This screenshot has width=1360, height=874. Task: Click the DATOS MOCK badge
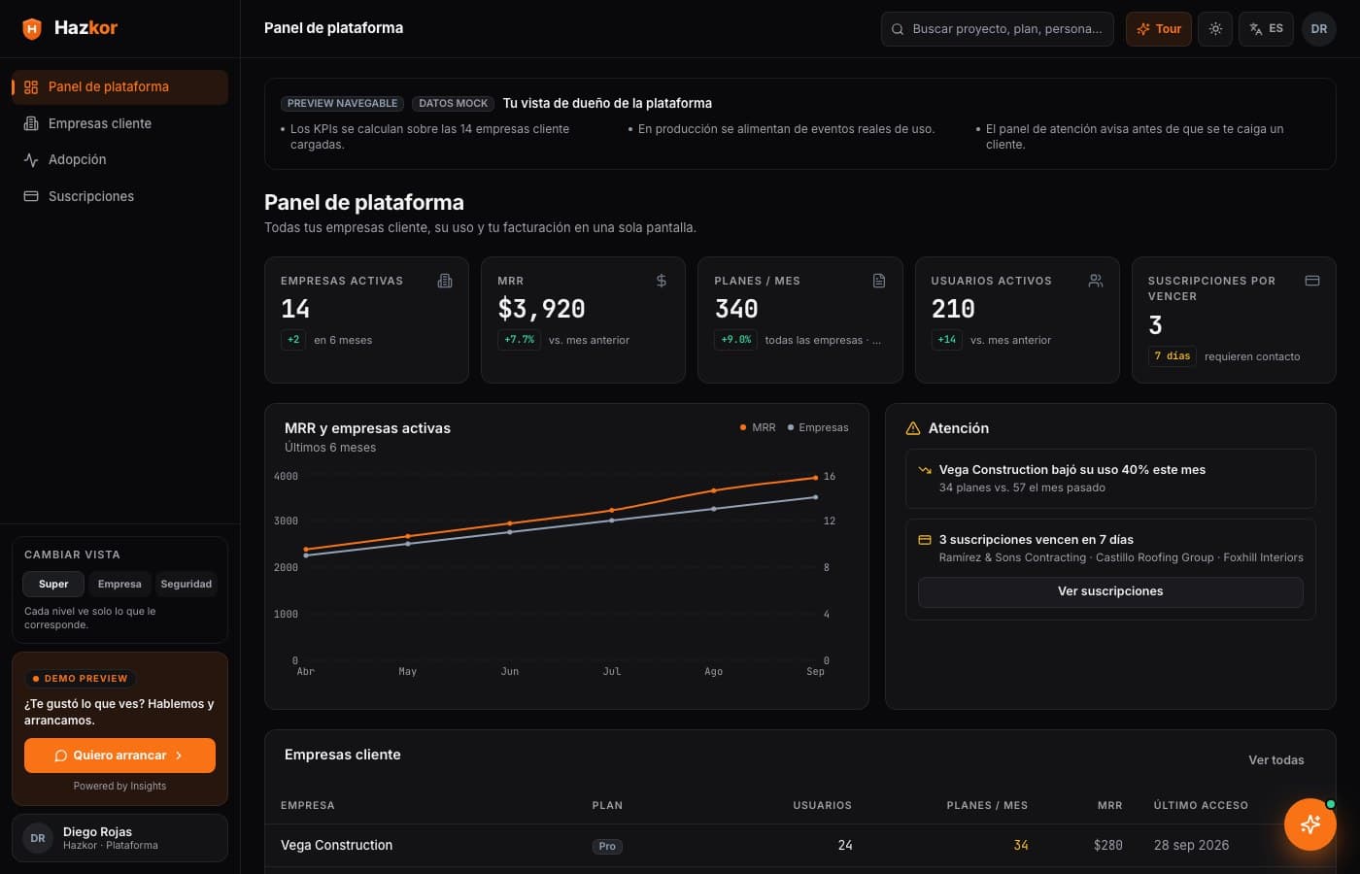pyautogui.click(x=454, y=103)
